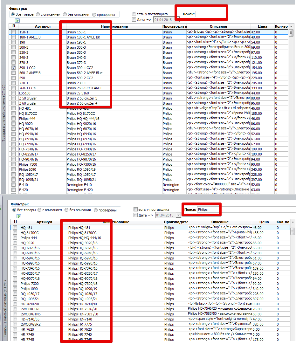296x344 pixels.
Task: Click the green export icon above the Braun list
Action: (17, 21)
